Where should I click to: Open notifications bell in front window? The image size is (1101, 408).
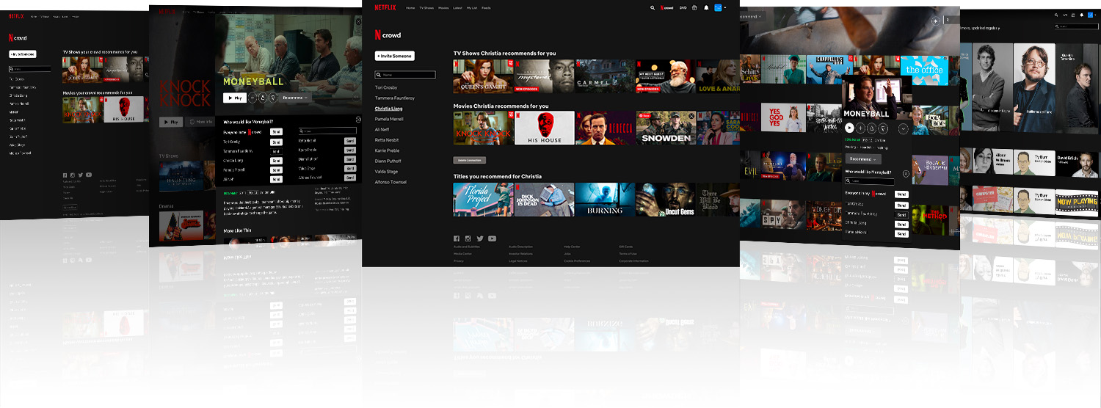pos(706,7)
